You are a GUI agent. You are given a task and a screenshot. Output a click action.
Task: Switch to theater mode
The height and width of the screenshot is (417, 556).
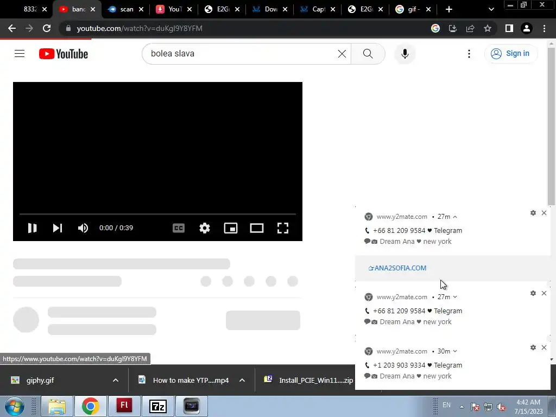point(257,228)
